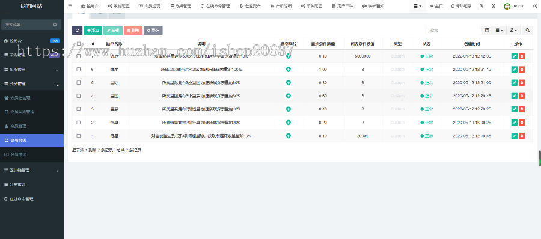
Task: Expand the 区块链管理 sidebar group
Action: coord(32,170)
